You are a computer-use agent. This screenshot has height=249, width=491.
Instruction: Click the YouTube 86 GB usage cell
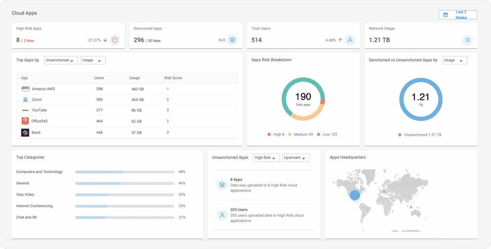[x=136, y=110]
